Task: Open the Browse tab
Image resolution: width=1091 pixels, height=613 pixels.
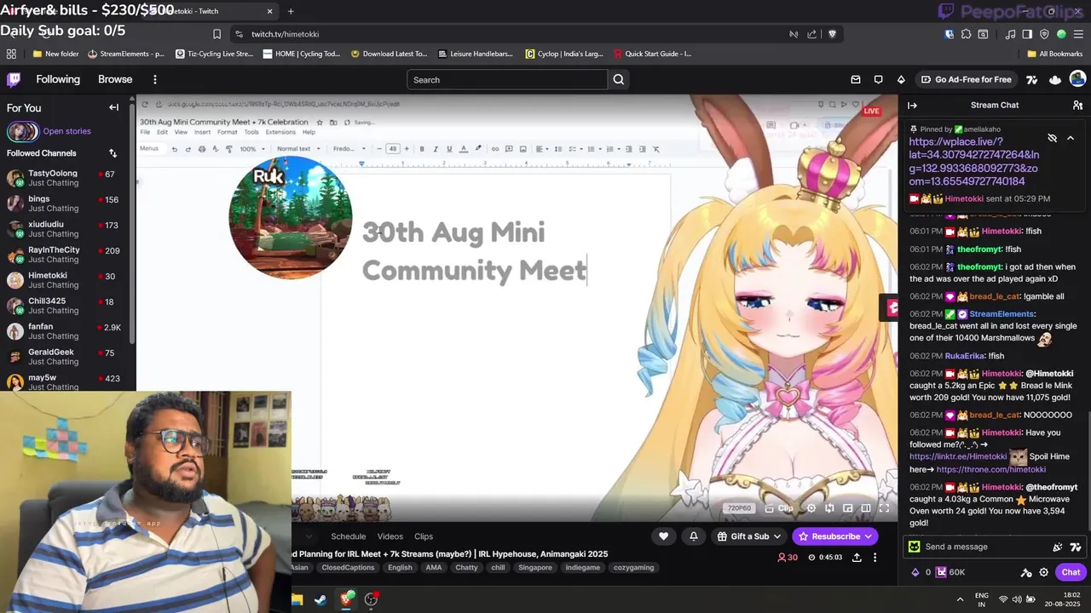Action: (x=115, y=79)
